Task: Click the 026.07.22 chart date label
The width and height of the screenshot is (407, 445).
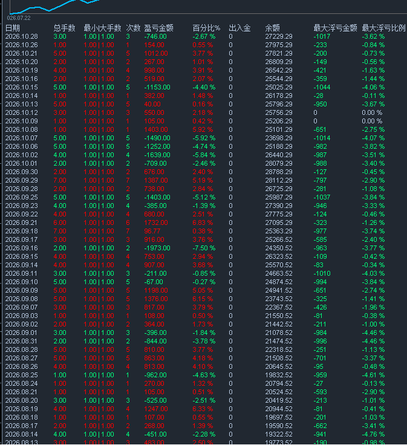Action: pyautogui.click(x=19, y=18)
